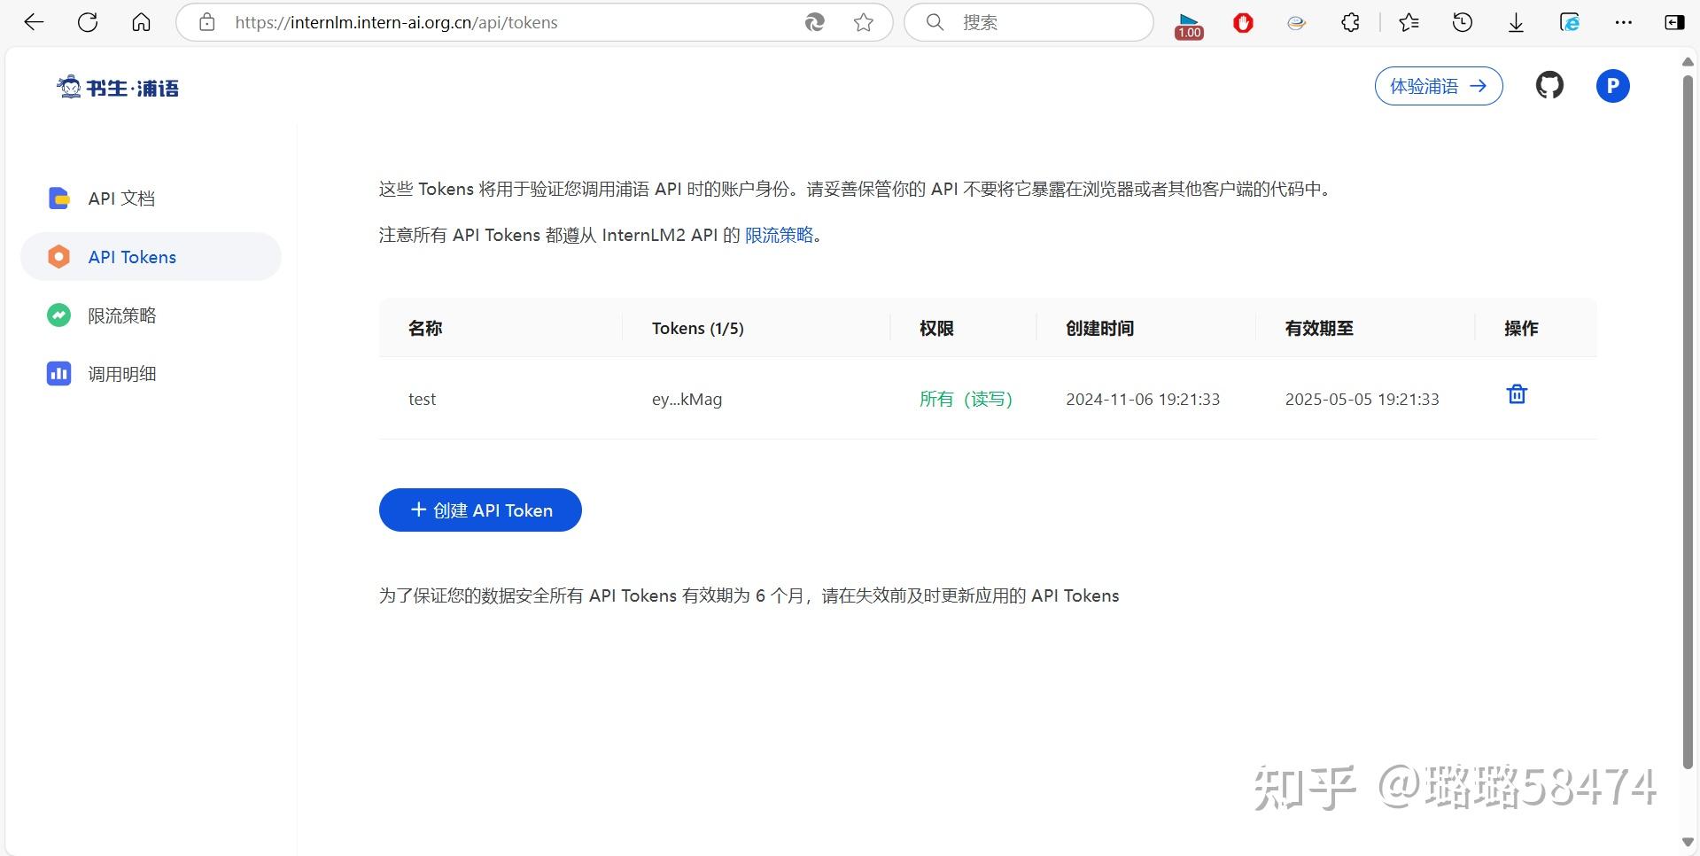Open the extensions puzzle-piece menu
Image resolution: width=1700 pixels, height=856 pixels.
1350,22
